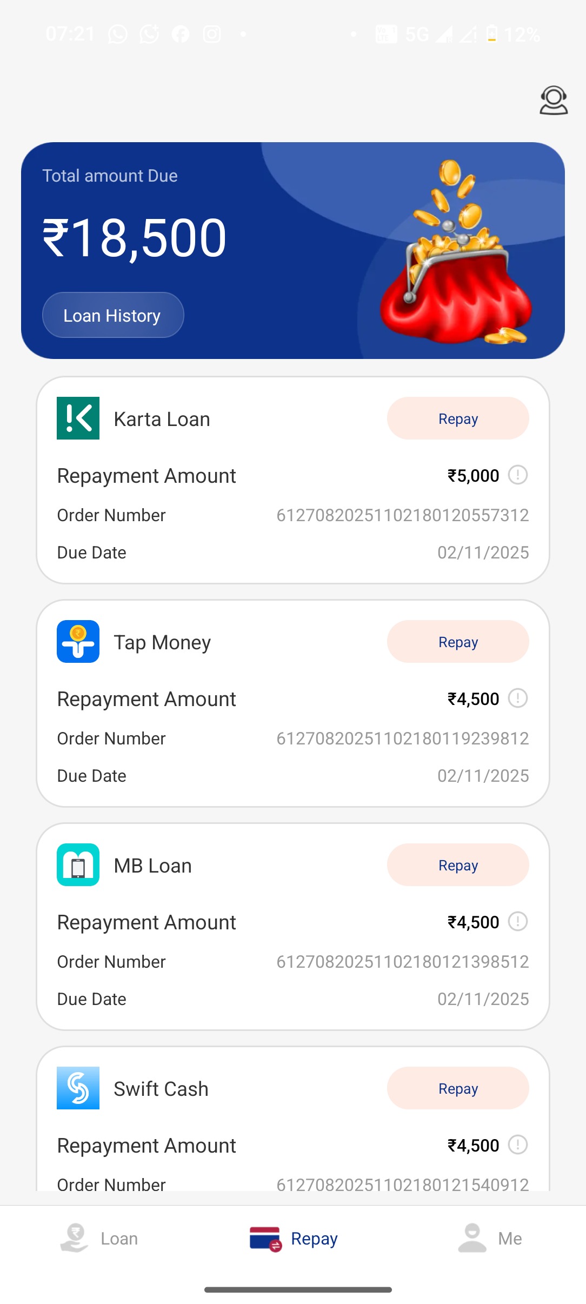Tap the Karta Loan app logo

pos(78,418)
